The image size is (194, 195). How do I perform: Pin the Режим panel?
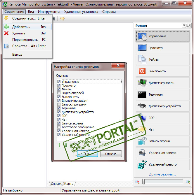[184, 26]
